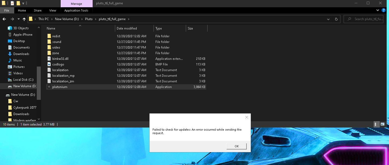Viewport: 389px width, 165px height.
Task: Switch to the View ribbon tab
Action: (x=53, y=10)
